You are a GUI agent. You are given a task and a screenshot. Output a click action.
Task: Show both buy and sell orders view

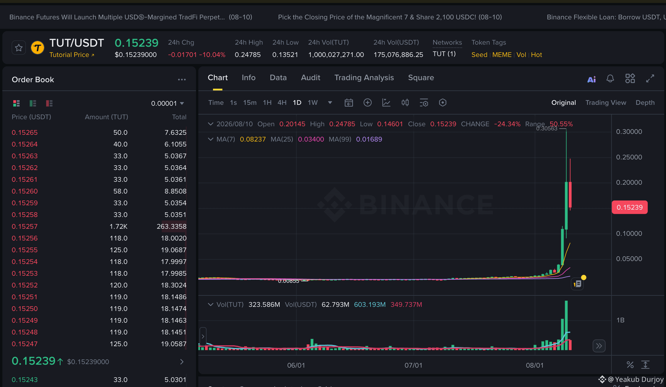(16, 103)
